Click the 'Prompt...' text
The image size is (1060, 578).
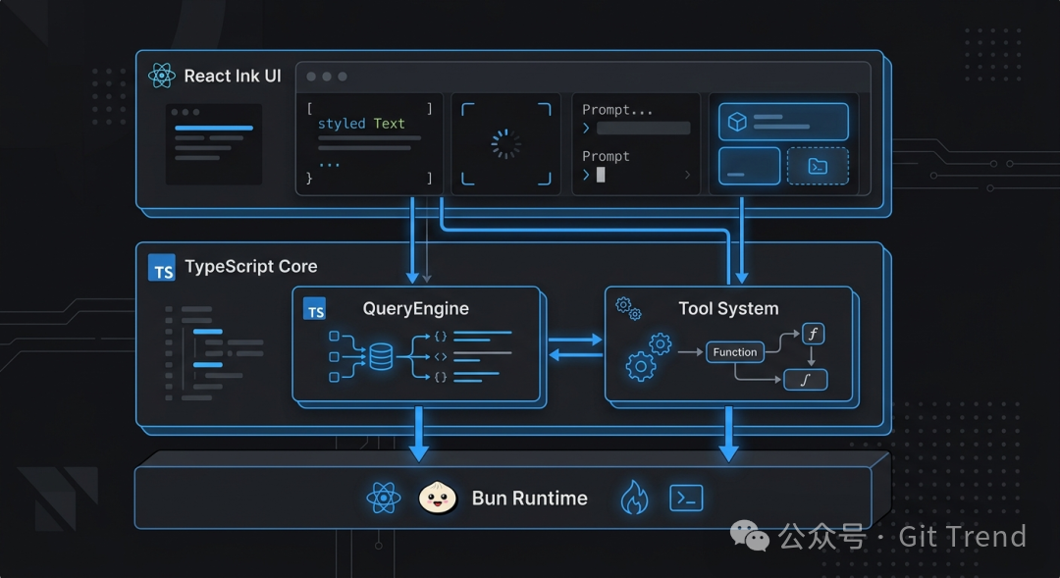point(617,110)
